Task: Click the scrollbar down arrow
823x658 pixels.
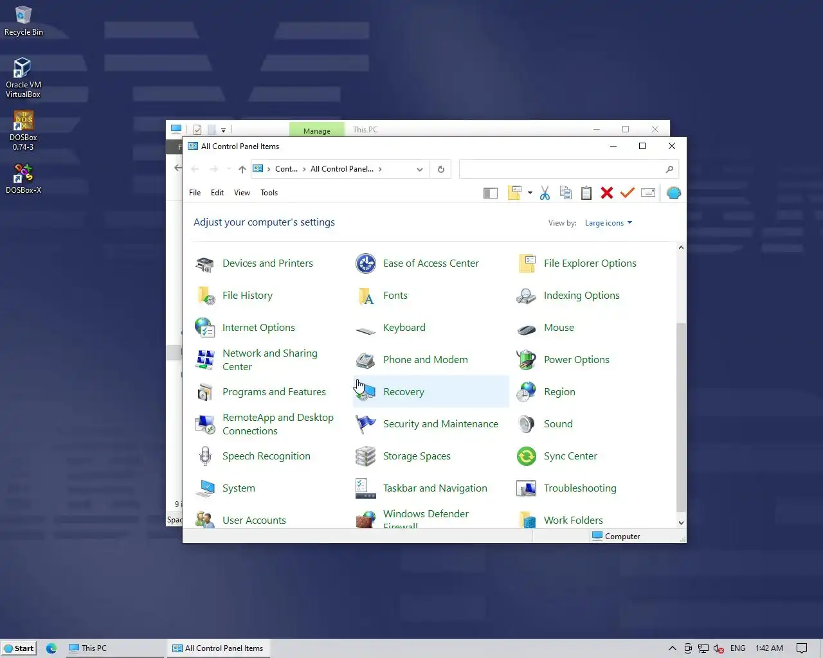Action: (x=681, y=523)
